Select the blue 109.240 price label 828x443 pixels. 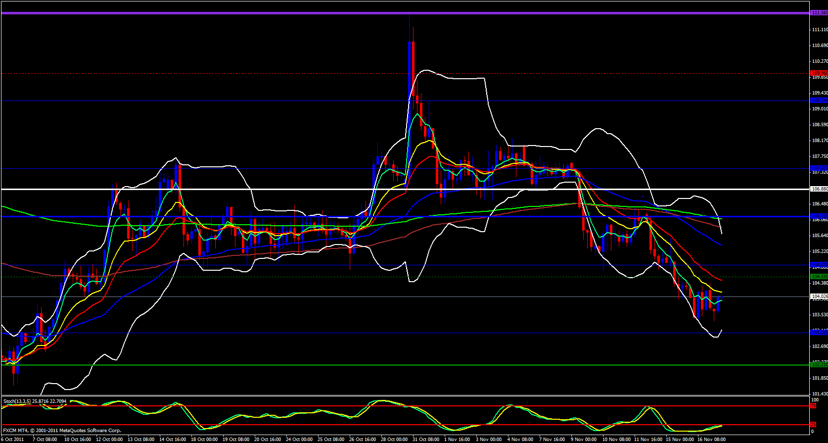(x=819, y=100)
